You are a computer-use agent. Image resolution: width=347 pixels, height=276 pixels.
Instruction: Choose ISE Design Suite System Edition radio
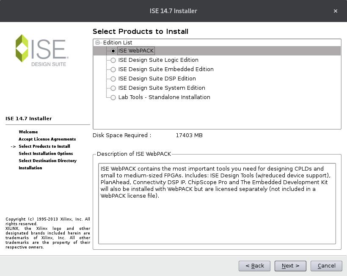point(113,88)
